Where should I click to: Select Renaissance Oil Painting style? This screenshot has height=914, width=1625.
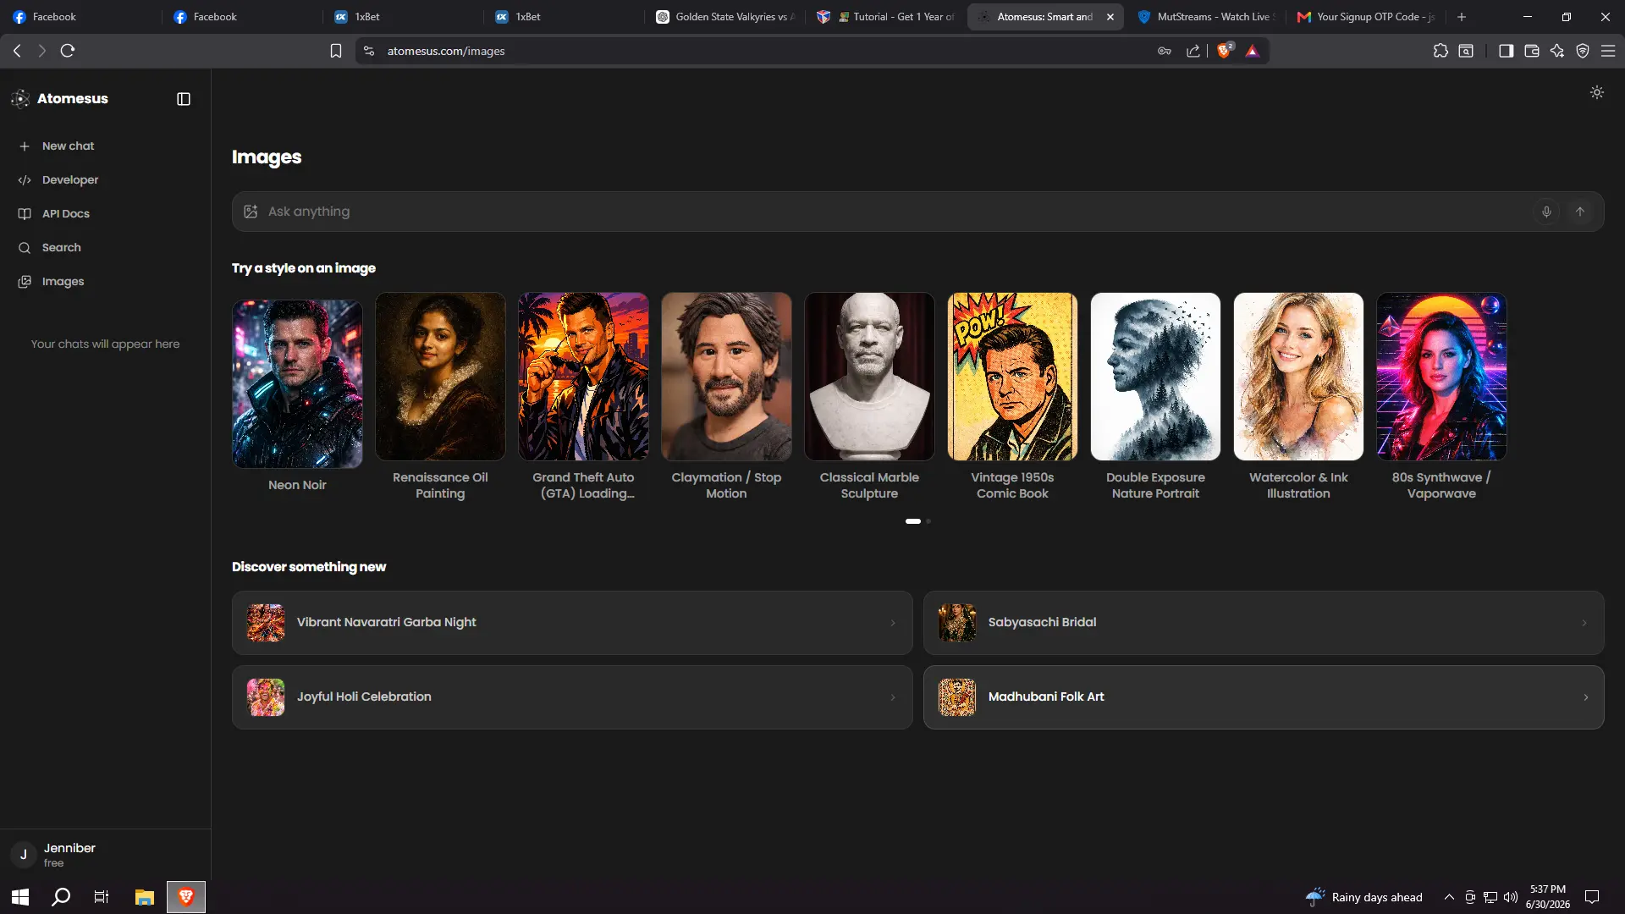(440, 377)
